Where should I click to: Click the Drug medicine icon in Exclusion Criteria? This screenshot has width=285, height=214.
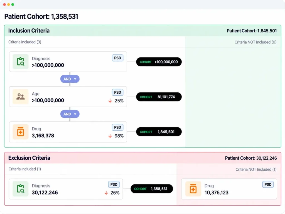(x=193, y=189)
